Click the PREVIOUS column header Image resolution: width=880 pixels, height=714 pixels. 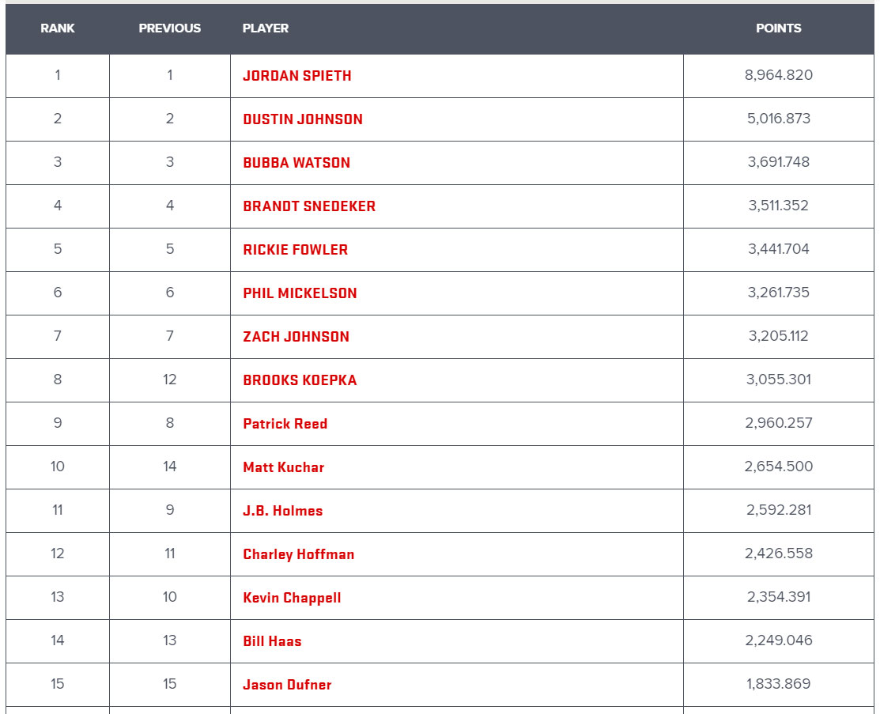[169, 28]
